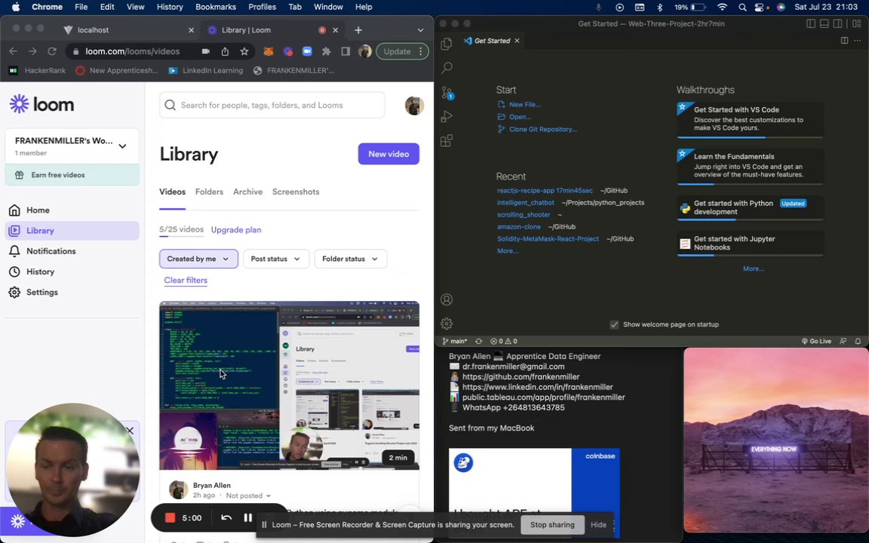The image size is (869, 543).
Task: Open new Chrome tab with plus icon
Action: pos(358,30)
